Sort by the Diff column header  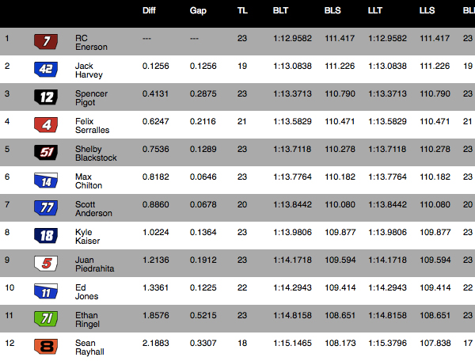[x=149, y=10]
